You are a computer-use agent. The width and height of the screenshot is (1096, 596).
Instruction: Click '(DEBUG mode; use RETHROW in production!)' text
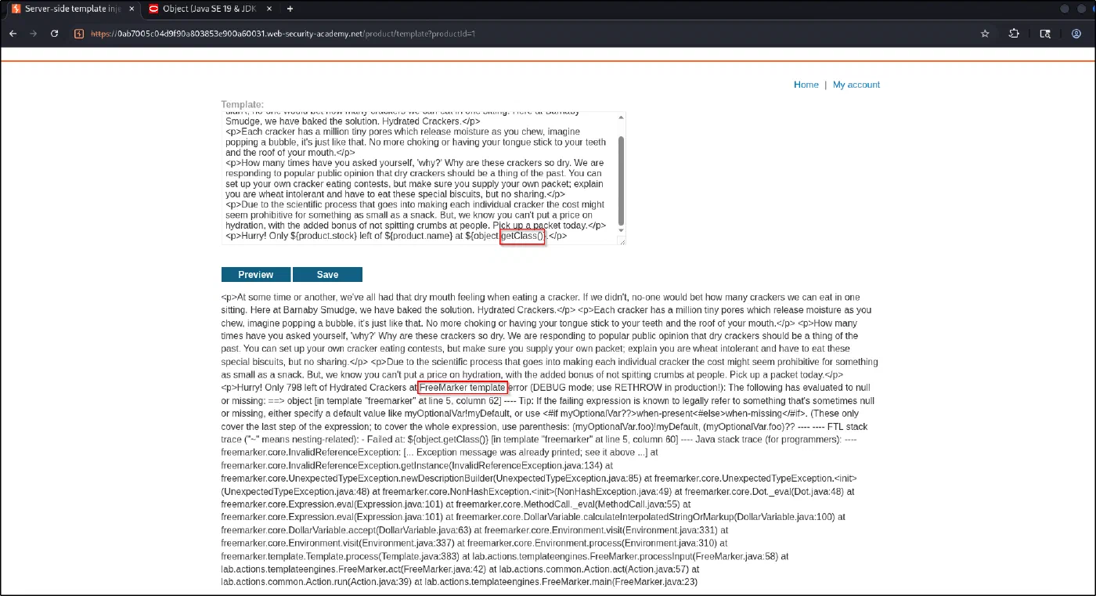626,388
